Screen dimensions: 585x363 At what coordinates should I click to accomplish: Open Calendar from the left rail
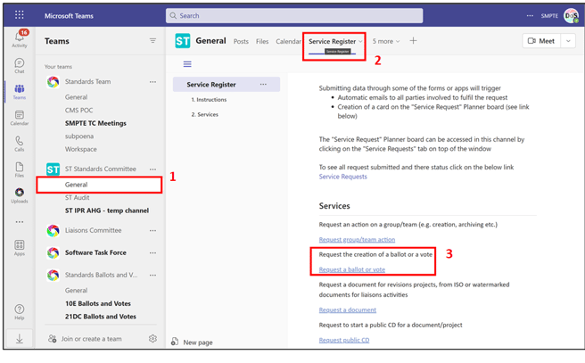click(x=19, y=118)
